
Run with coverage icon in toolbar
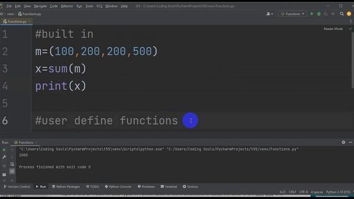pos(326,14)
